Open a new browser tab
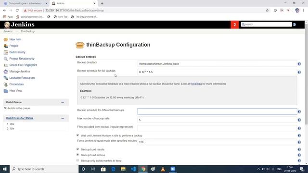This screenshot has height=173, width=308. [x=102, y=3]
